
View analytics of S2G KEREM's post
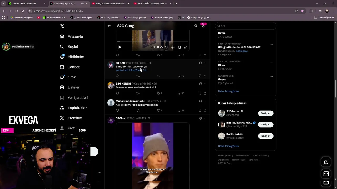[181, 93]
